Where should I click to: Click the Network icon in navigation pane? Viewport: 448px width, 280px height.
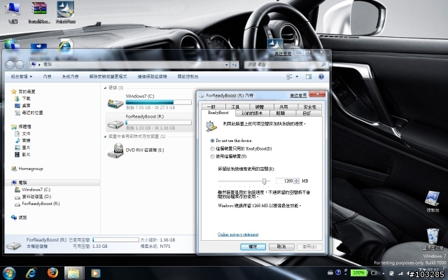pos(14,218)
